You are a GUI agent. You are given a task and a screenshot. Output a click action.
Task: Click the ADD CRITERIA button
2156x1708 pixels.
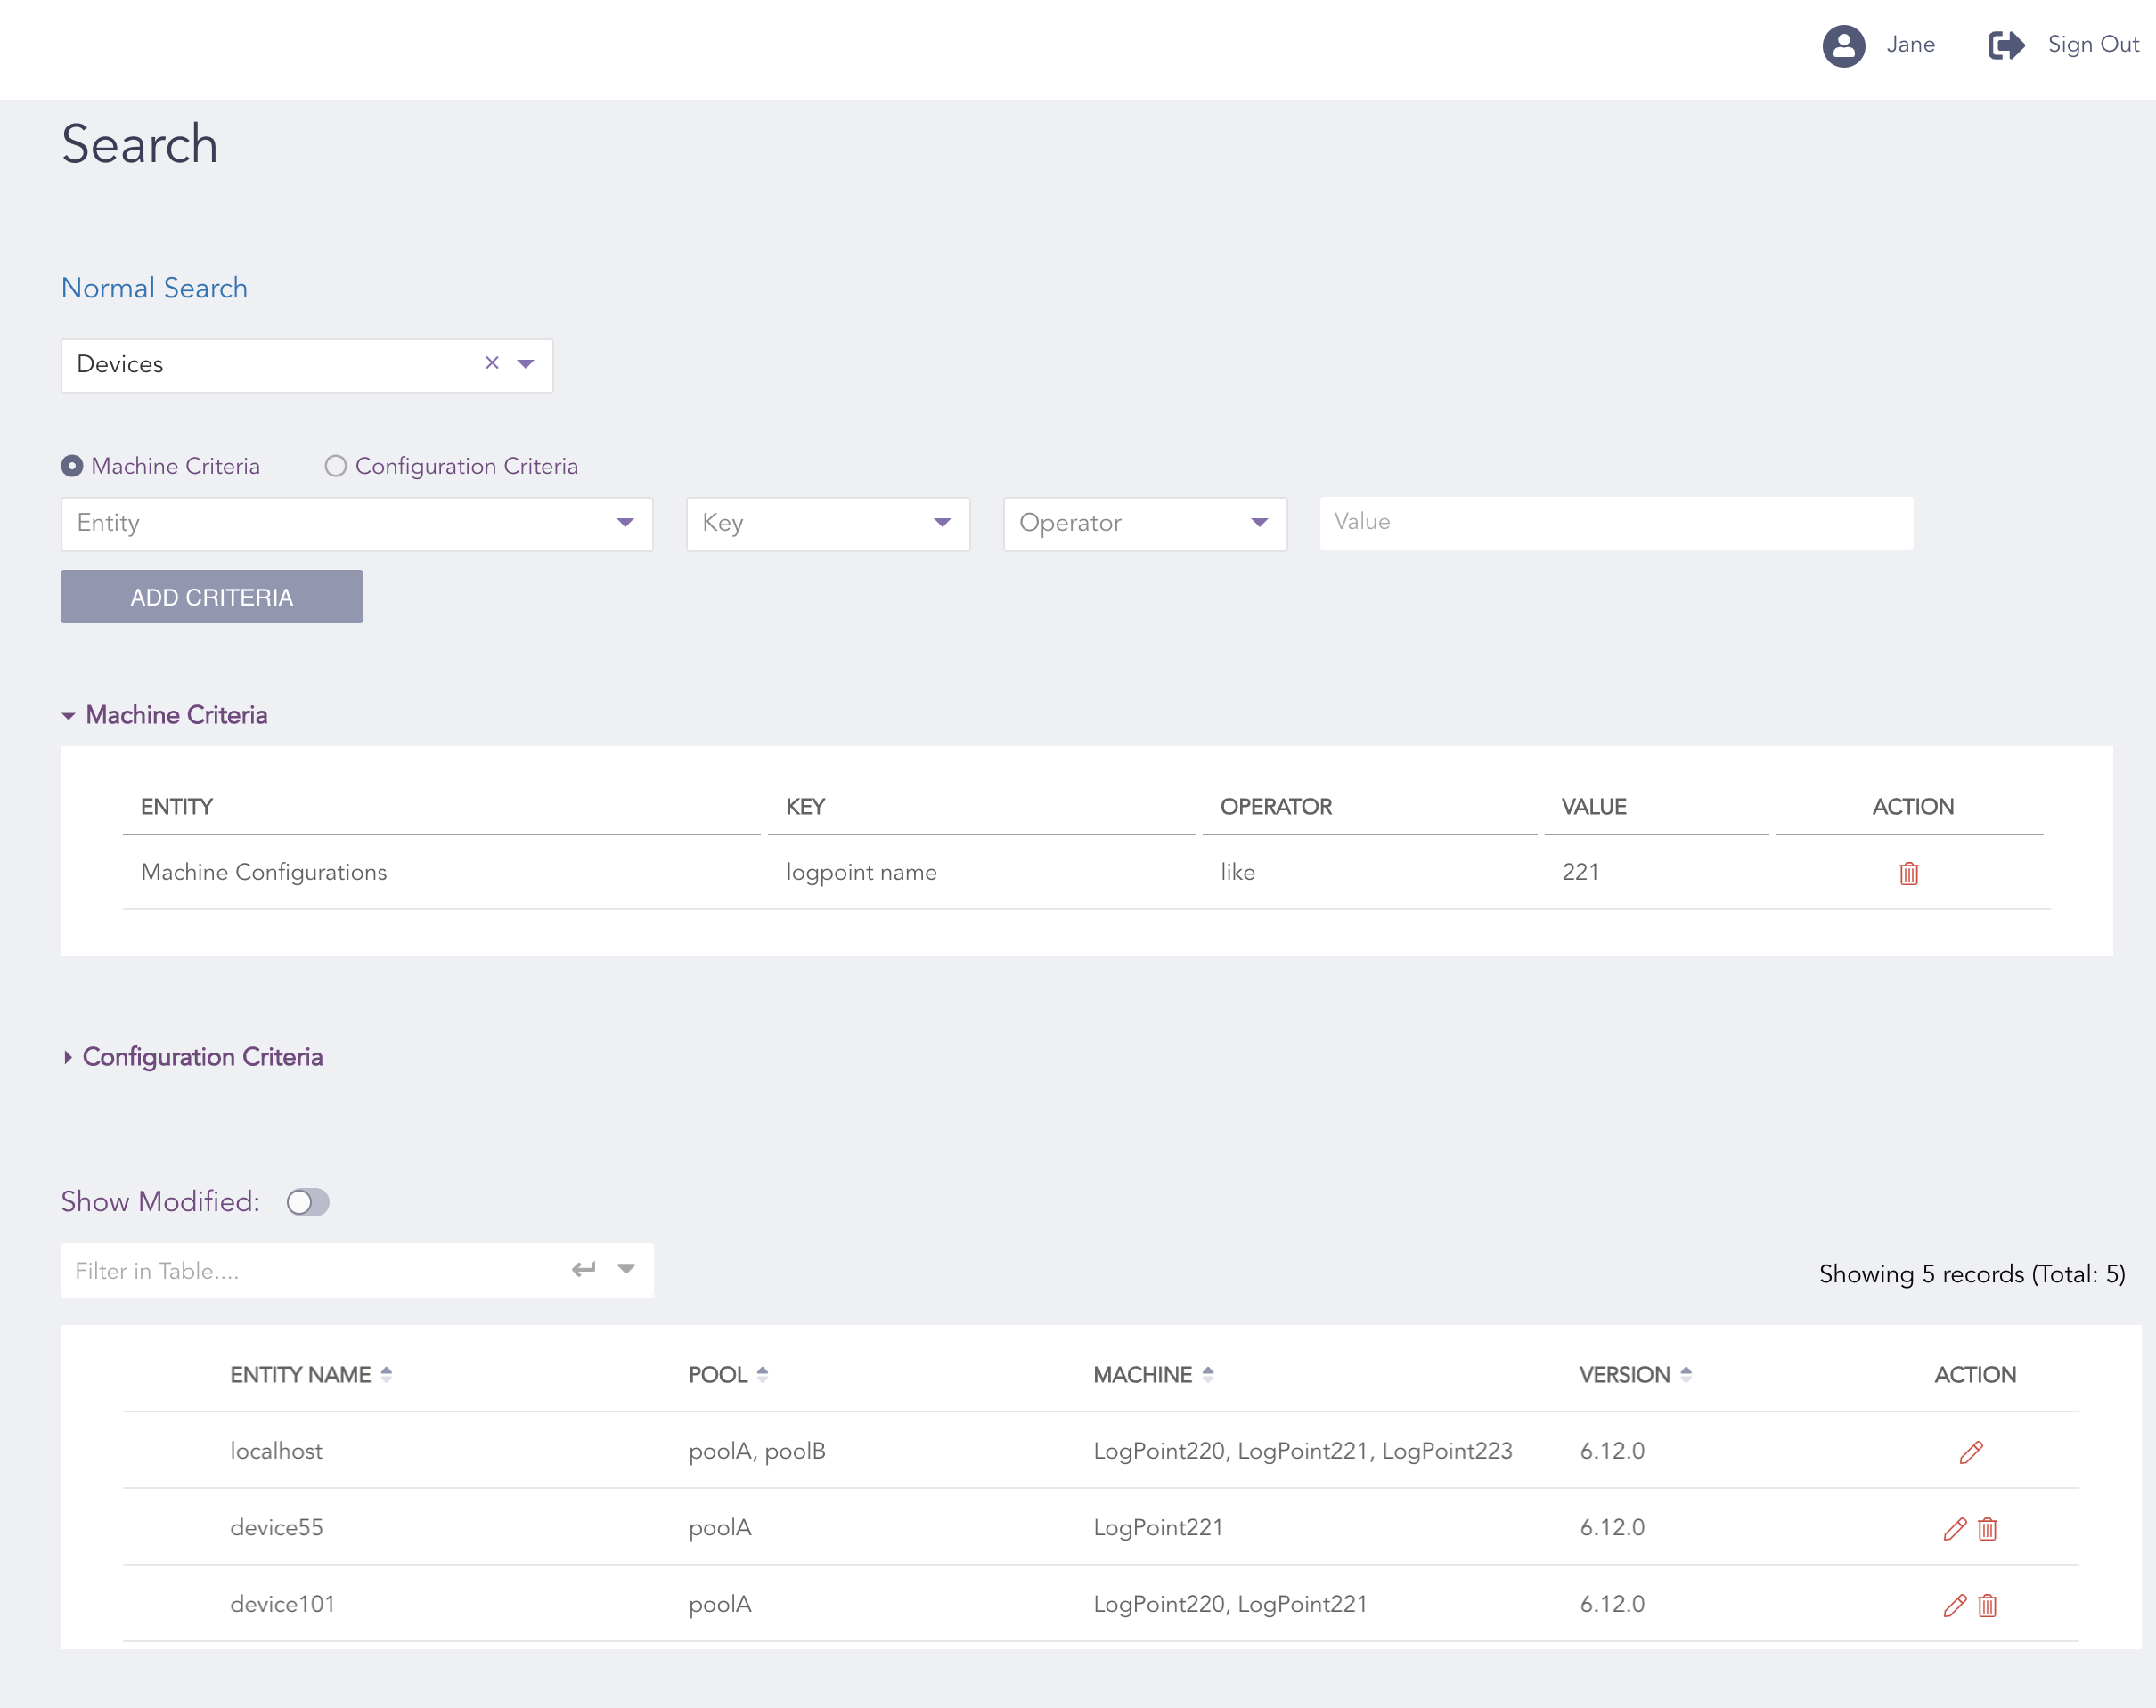211,598
